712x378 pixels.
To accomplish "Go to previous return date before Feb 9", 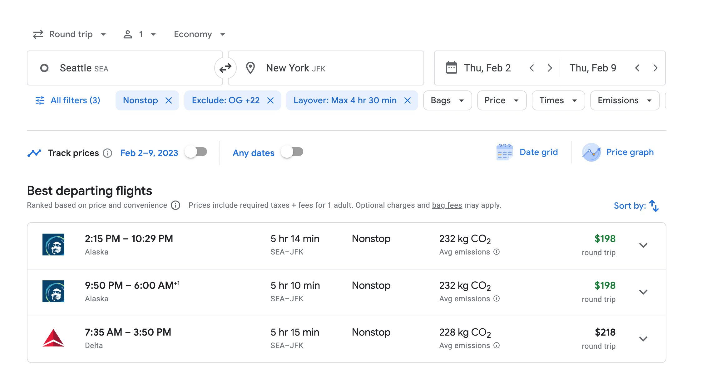I will [637, 68].
